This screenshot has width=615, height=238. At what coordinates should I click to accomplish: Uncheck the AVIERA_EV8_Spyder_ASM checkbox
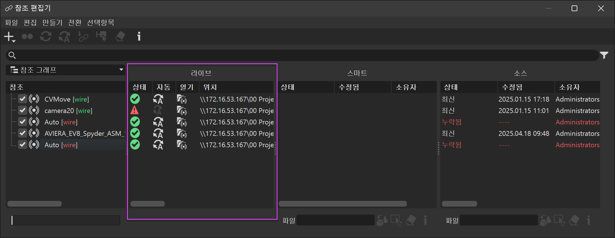(x=22, y=133)
